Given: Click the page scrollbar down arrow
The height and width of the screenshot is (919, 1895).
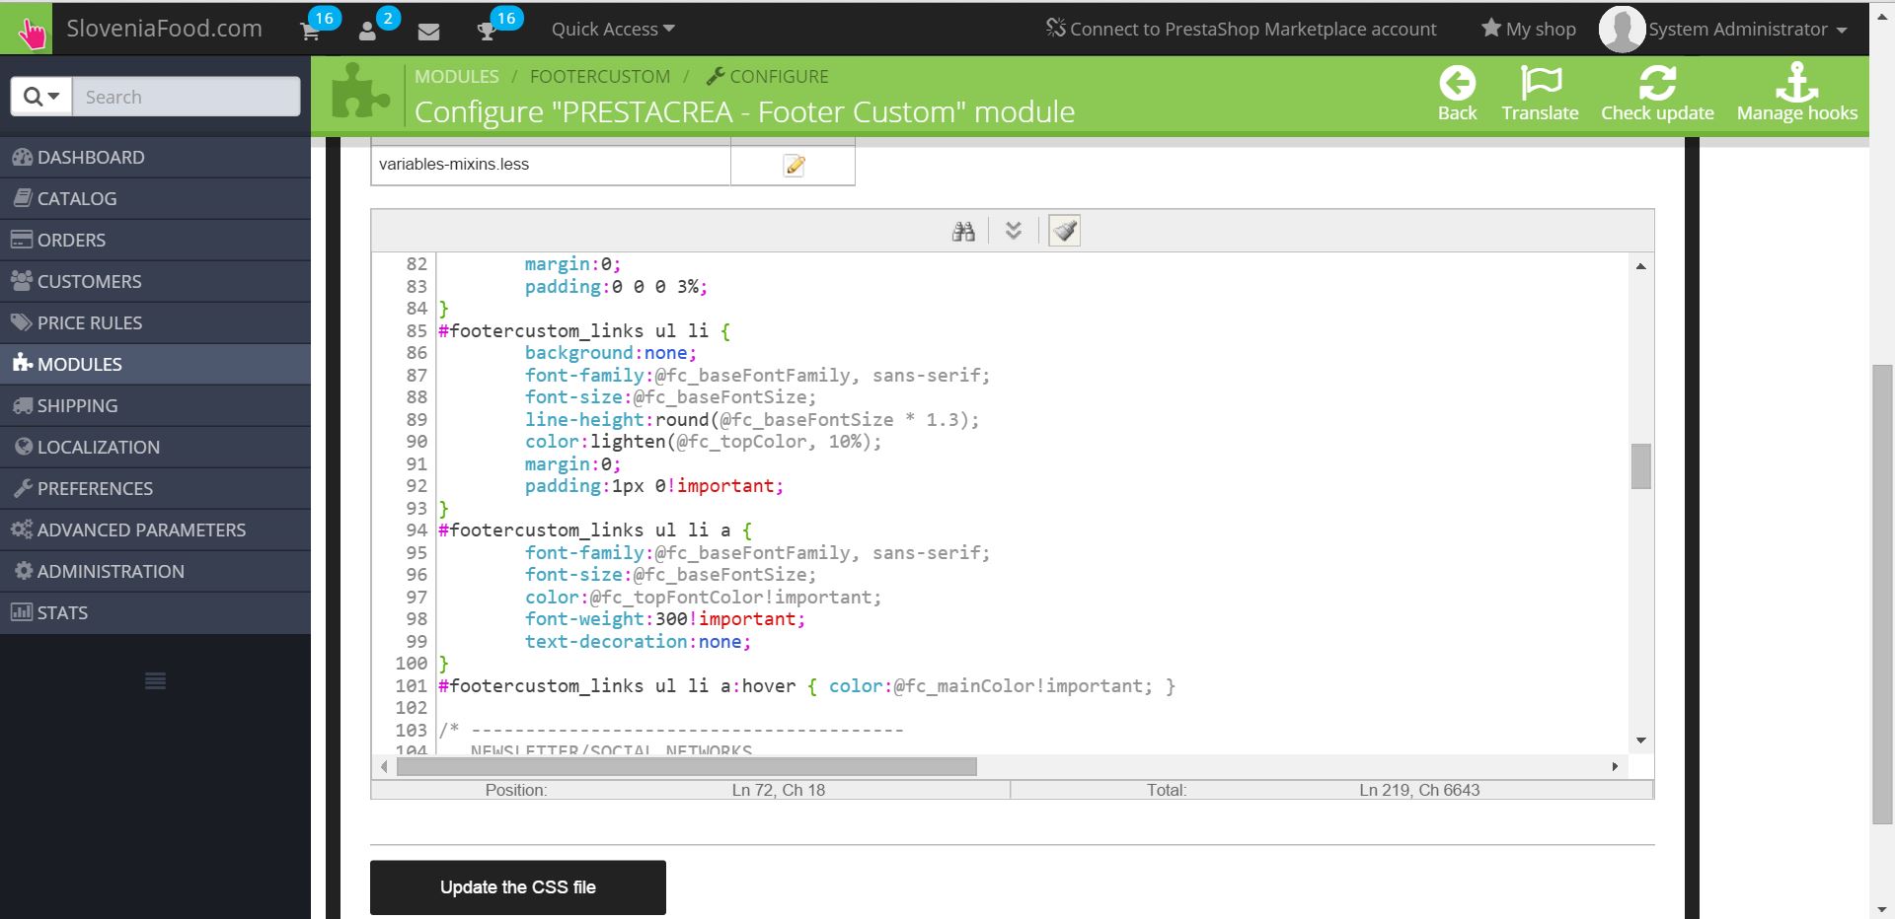Looking at the screenshot, I should (x=1882, y=909).
